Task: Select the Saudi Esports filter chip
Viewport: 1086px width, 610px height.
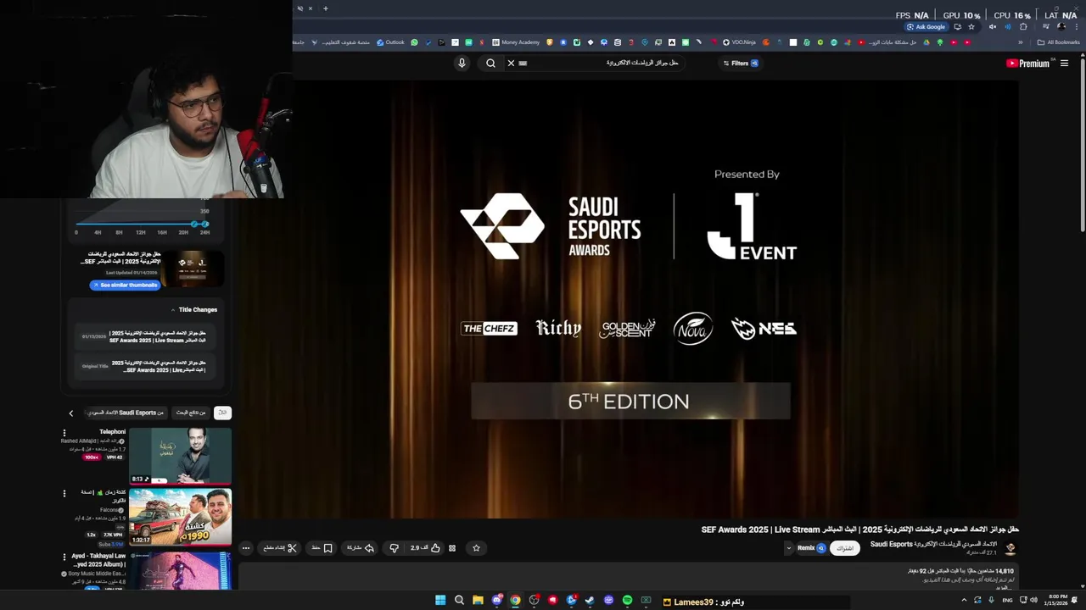Action: pyautogui.click(x=126, y=413)
